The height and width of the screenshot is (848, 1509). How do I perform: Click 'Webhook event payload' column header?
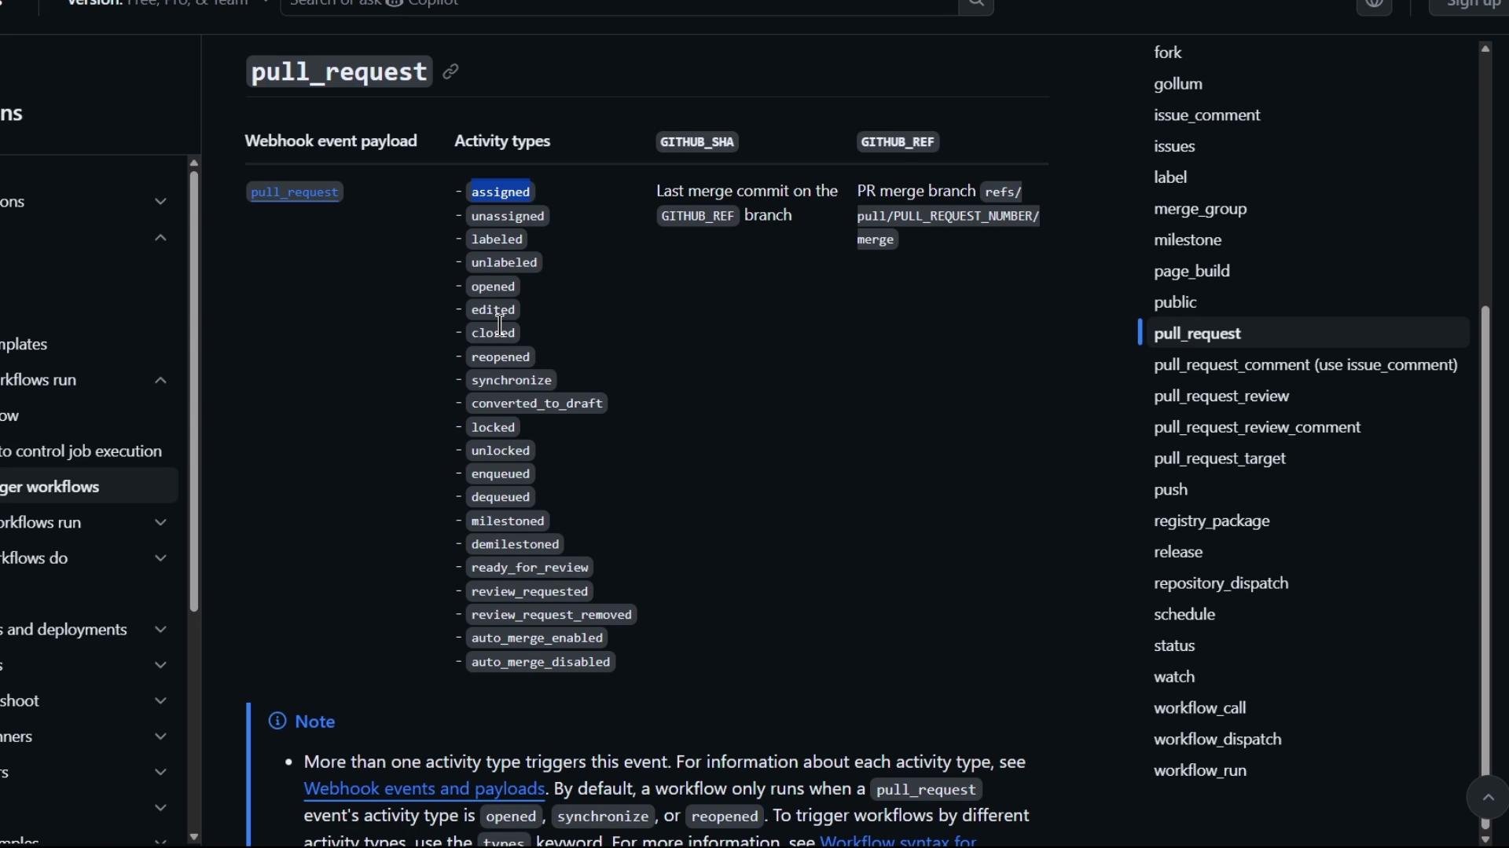click(x=331, y=141)
